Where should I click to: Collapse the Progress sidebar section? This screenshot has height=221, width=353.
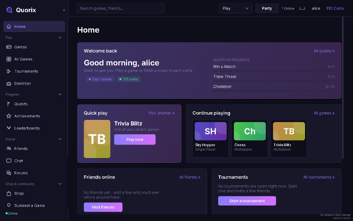coord(60,94)
